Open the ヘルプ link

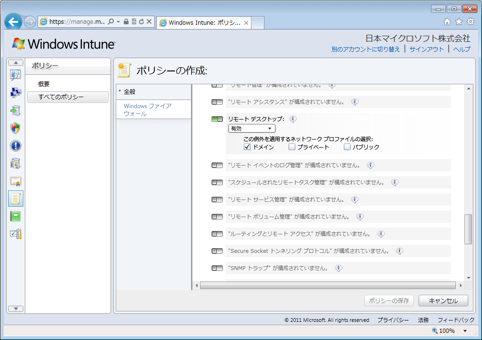click(x=462, y=49)
